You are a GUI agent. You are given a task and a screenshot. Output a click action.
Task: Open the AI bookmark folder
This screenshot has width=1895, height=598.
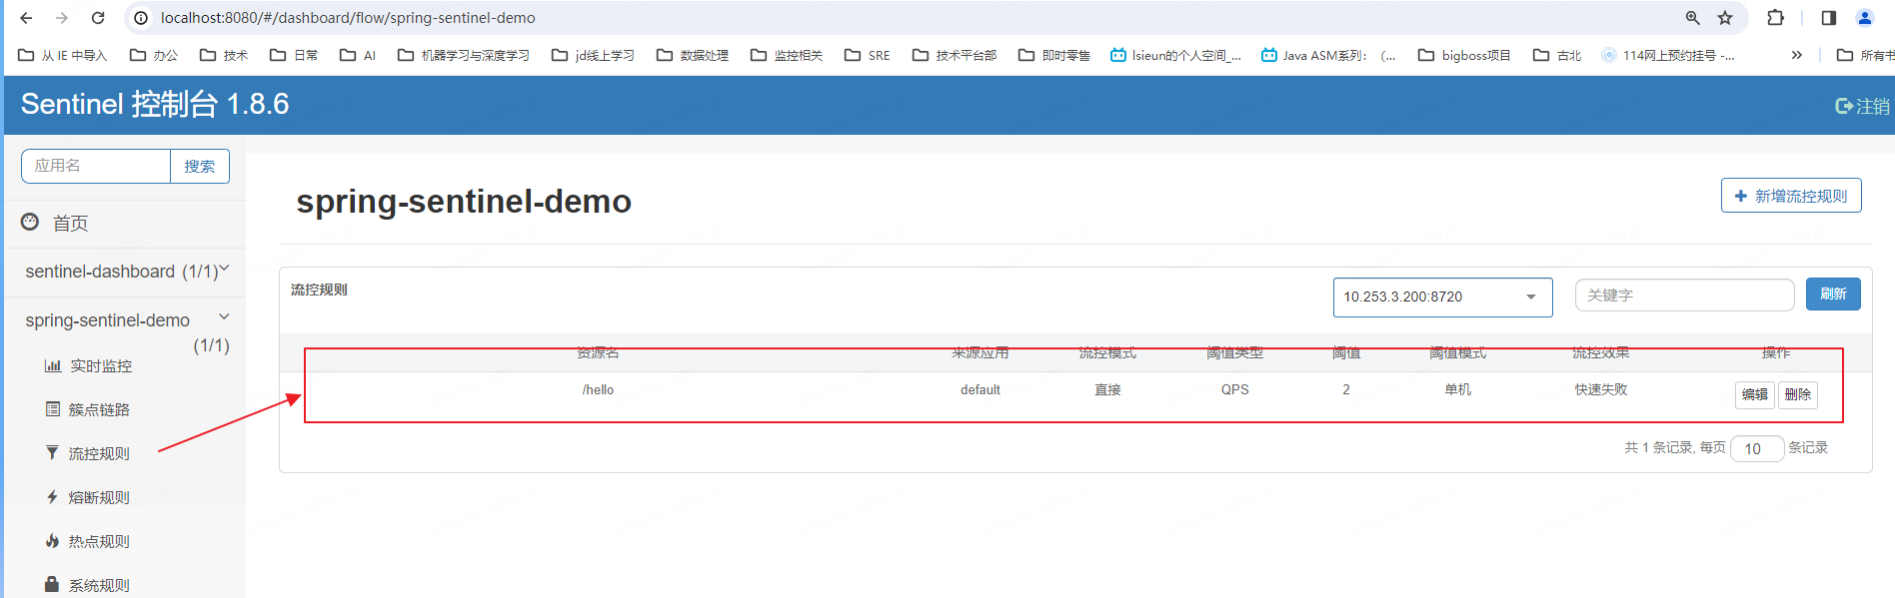click(x=358, y=55)
